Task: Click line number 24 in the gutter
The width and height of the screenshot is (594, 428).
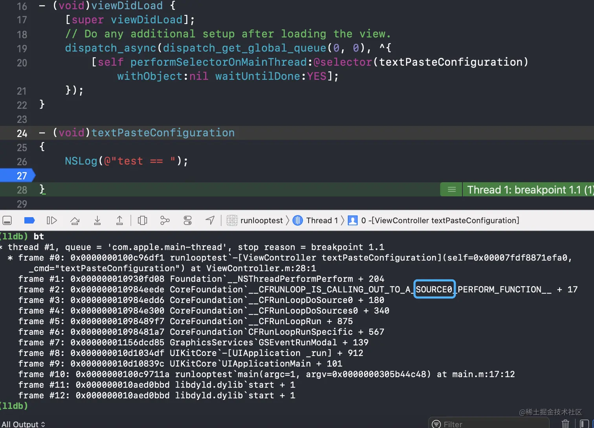Action: (x=22, y=133)
